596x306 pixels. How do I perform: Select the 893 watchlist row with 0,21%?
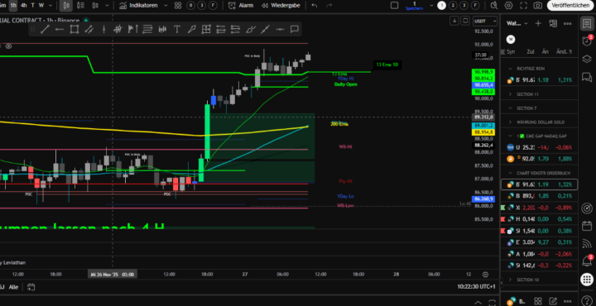(540, 196)
